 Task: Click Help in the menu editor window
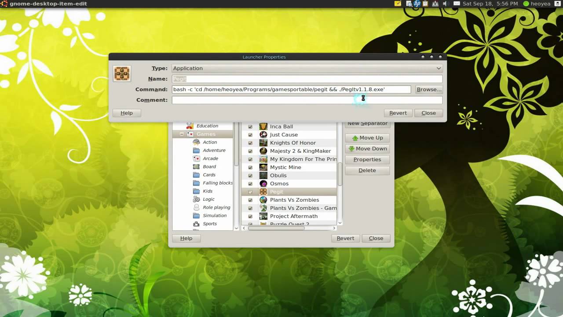[x=186, y=238]
